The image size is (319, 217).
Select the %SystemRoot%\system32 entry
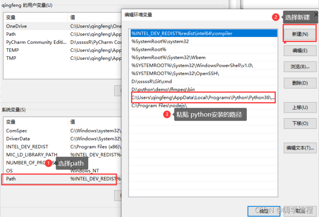tap(204, 42)
